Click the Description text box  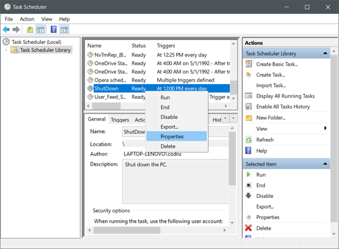coord(175,182)
